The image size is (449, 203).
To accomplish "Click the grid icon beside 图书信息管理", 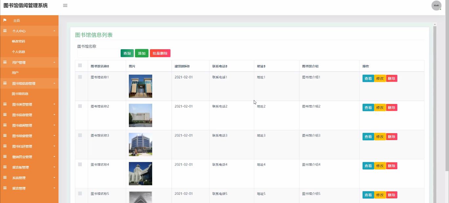I will pyautogui.click(x=5, y=115).
